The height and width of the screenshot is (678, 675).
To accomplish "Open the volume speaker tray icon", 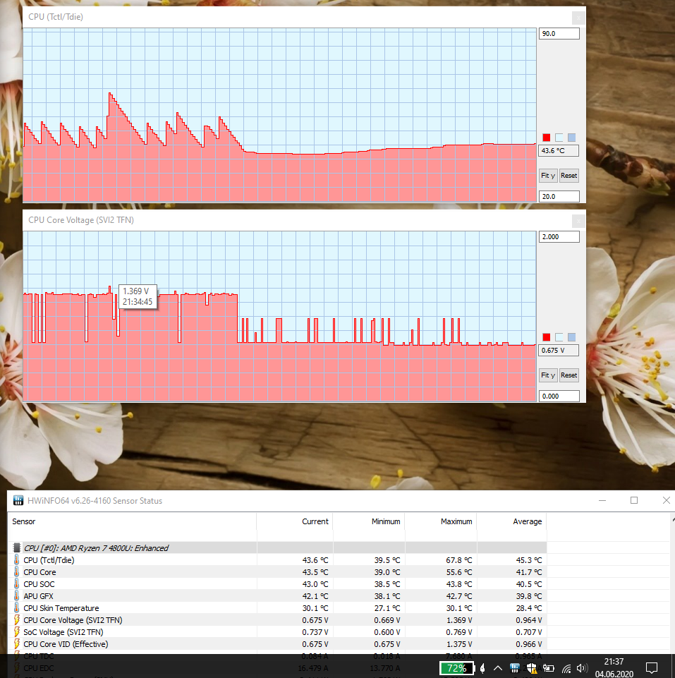I will [582, 668].
